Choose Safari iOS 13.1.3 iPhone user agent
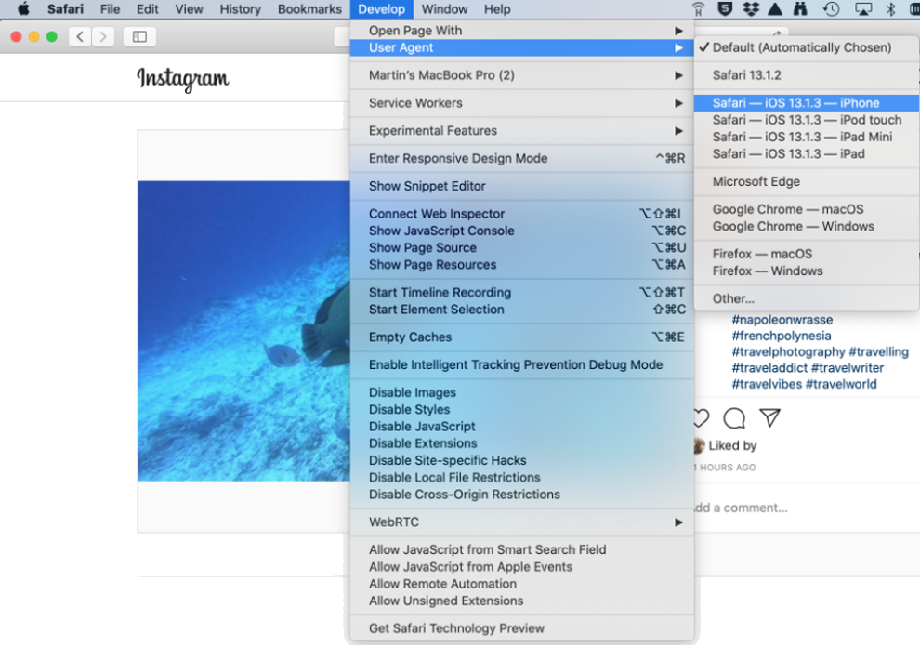This screenshot has width=920, height=647. pyautogui.click(x=807, y=103)
